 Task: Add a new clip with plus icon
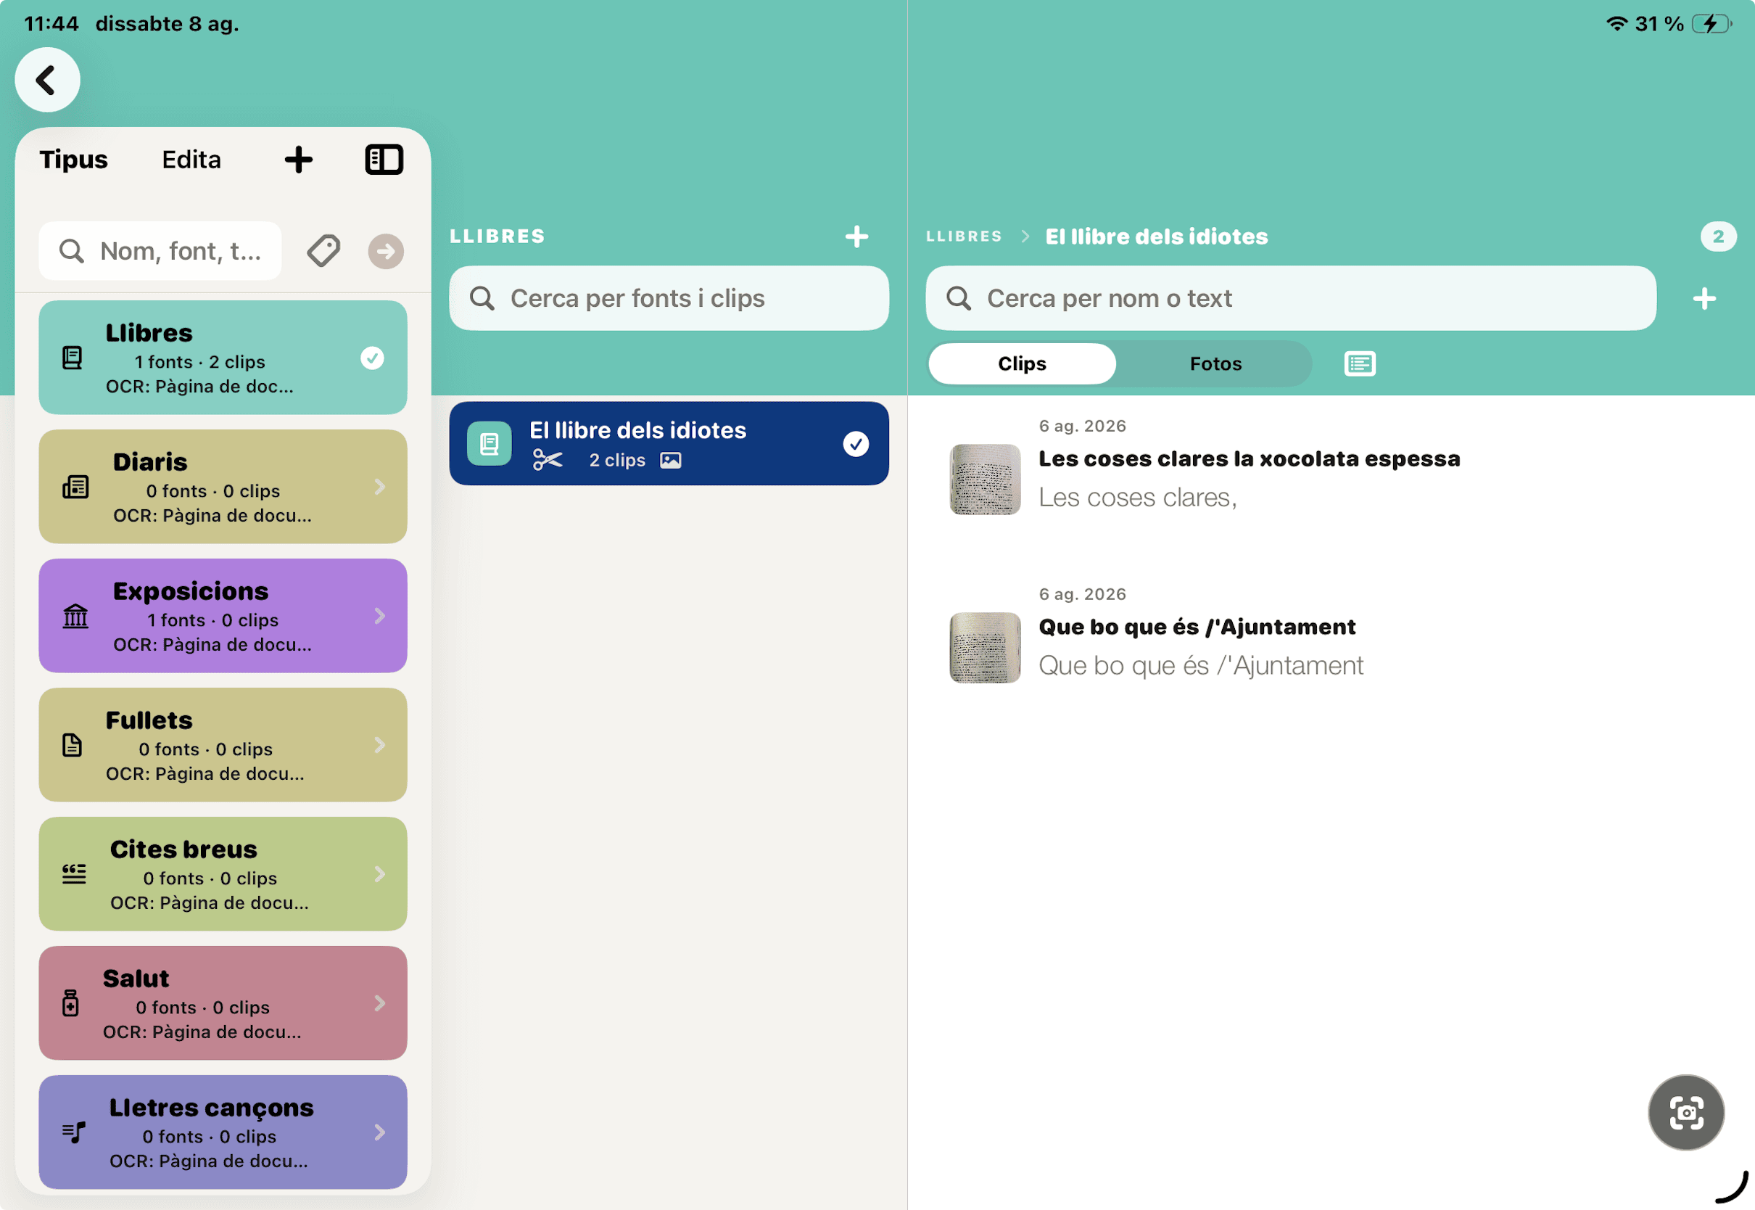point(1704,298)
